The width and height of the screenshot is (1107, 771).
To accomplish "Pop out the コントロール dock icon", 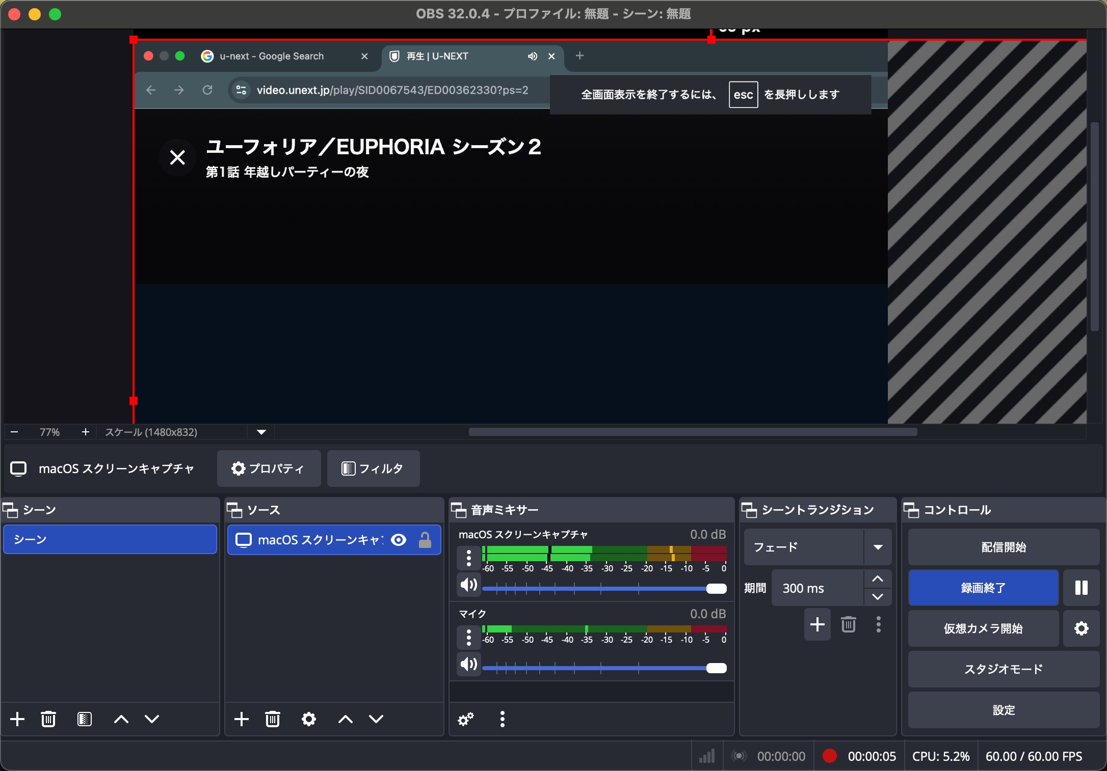I will point(911,510).
